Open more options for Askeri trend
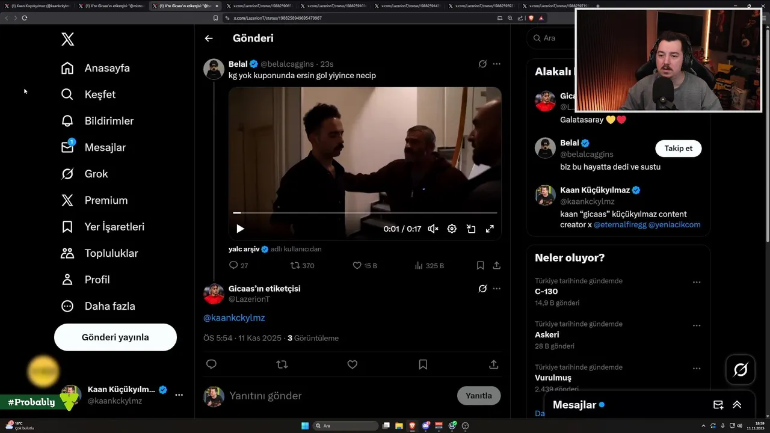 696,325
